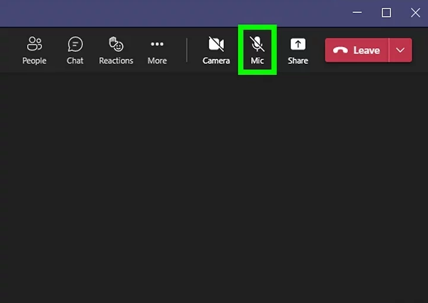Click the "Mic" text label
Viewport: 428px width, 303px height.
pyautogui.click(x=257, y=61)
